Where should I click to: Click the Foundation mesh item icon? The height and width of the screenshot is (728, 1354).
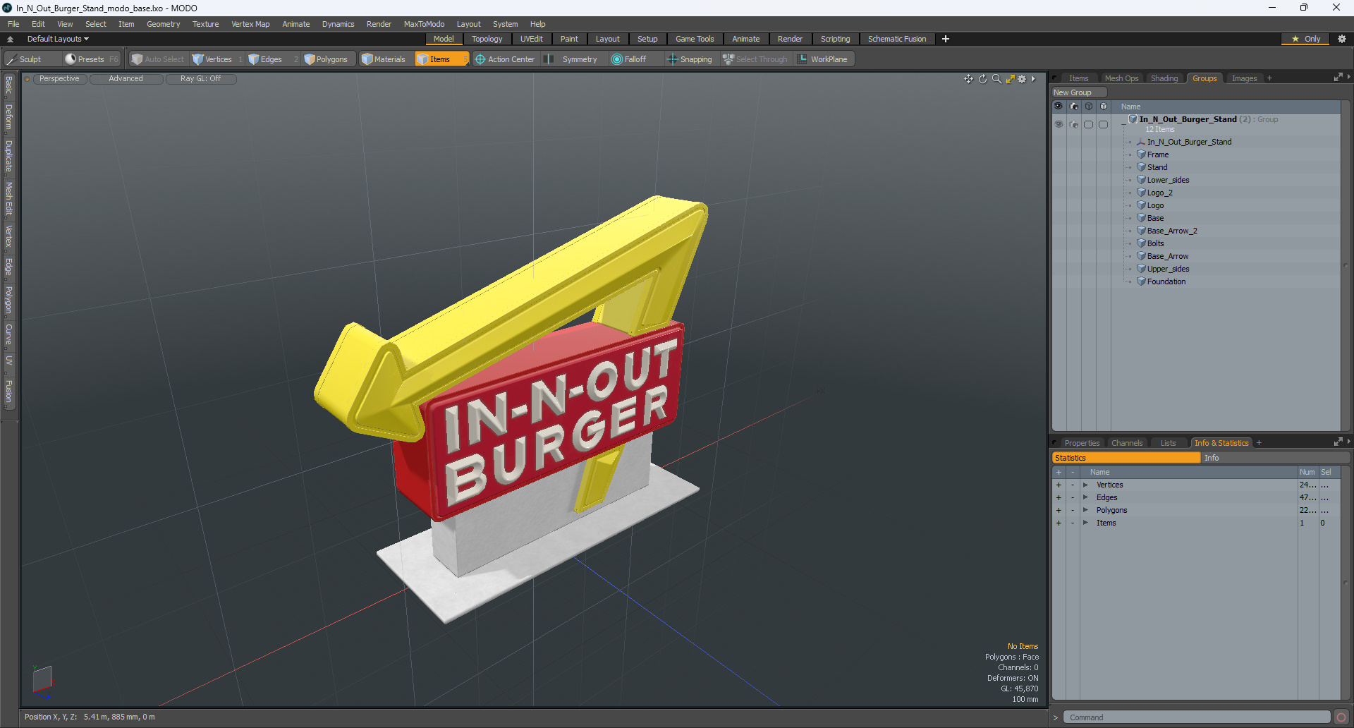pyautogui.click(x=1141, y=281)
